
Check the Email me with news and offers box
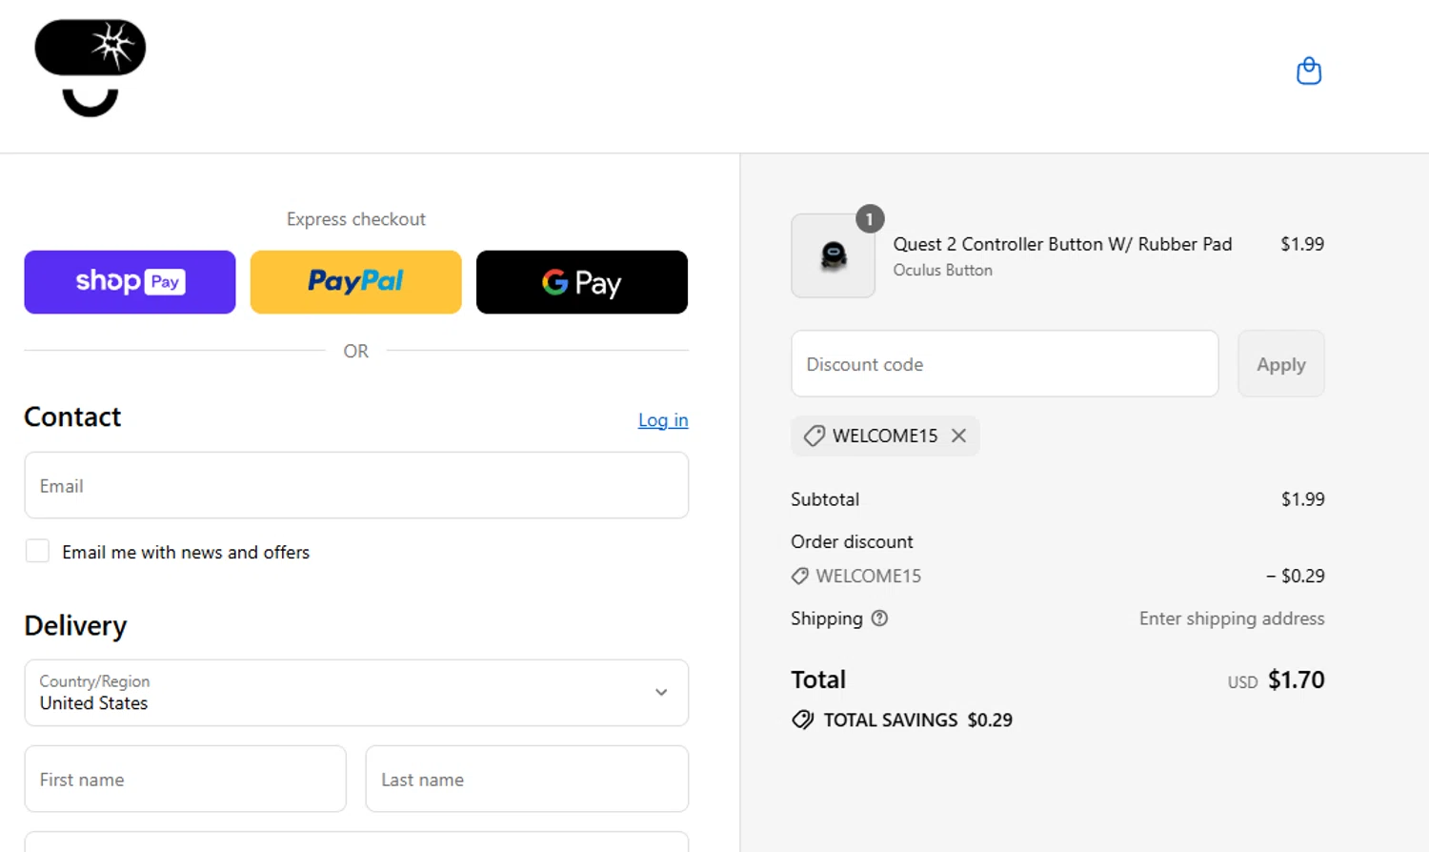point(37,551)
